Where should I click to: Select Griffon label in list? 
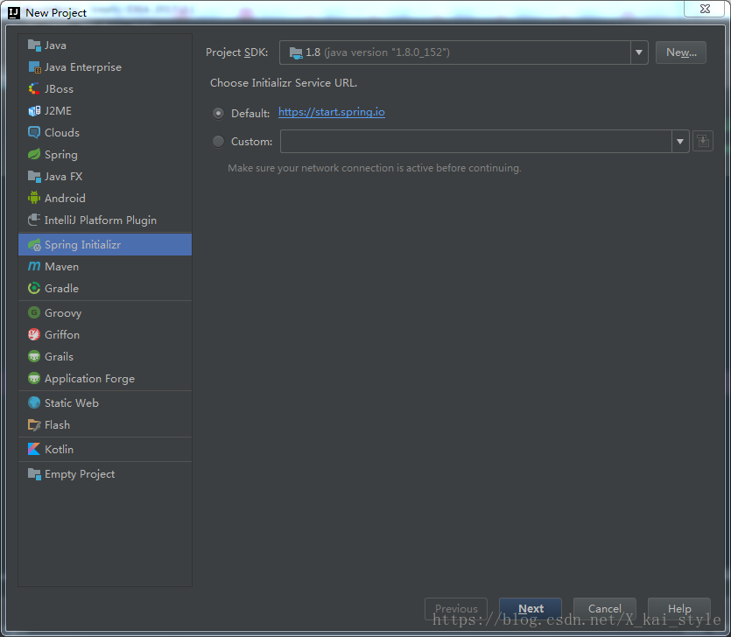pyautogui.click(x=62, y=334)
